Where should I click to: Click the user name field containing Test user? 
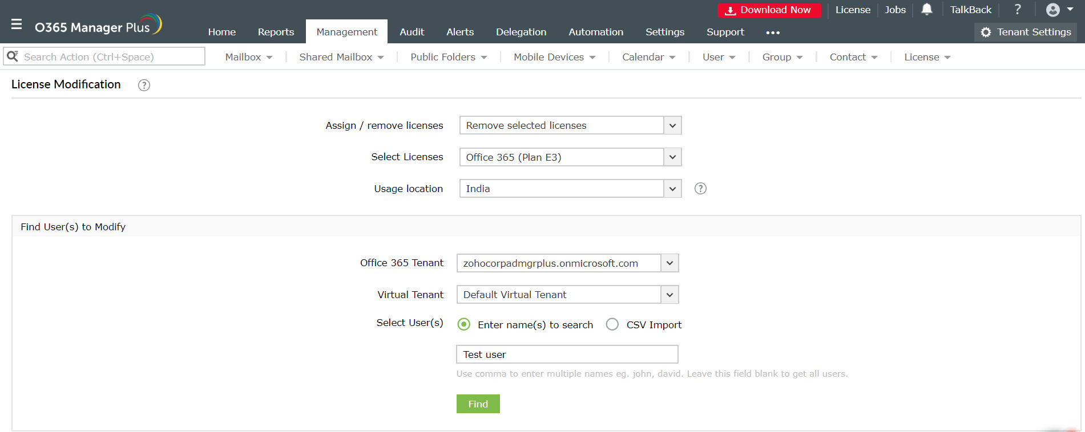(x=567, y=354)
